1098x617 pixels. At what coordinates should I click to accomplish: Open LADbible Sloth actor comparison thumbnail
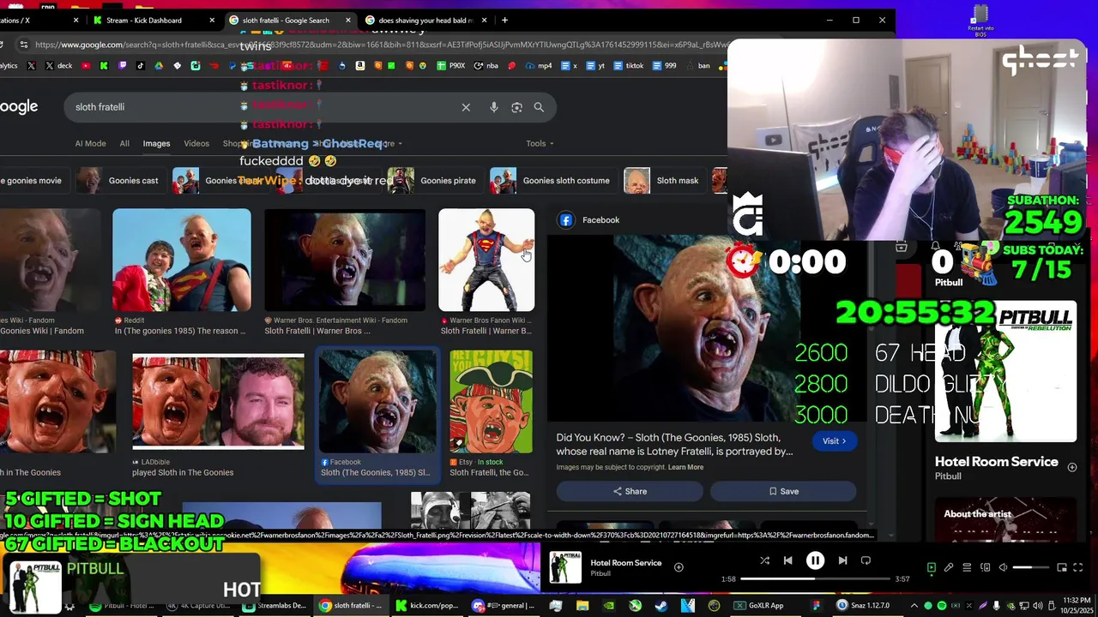(x=218, y=401)
